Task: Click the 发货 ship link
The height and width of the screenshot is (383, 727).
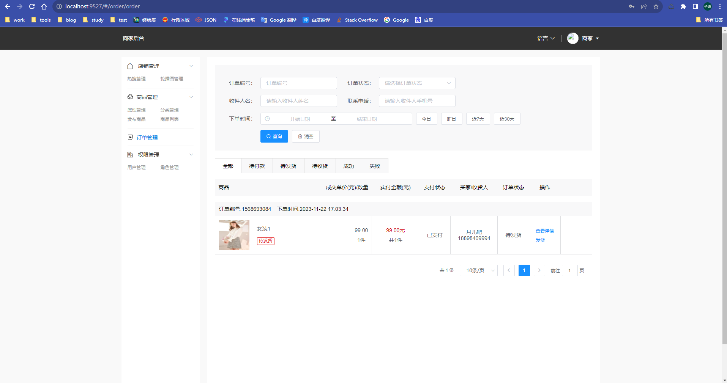Action: point(540,240)
